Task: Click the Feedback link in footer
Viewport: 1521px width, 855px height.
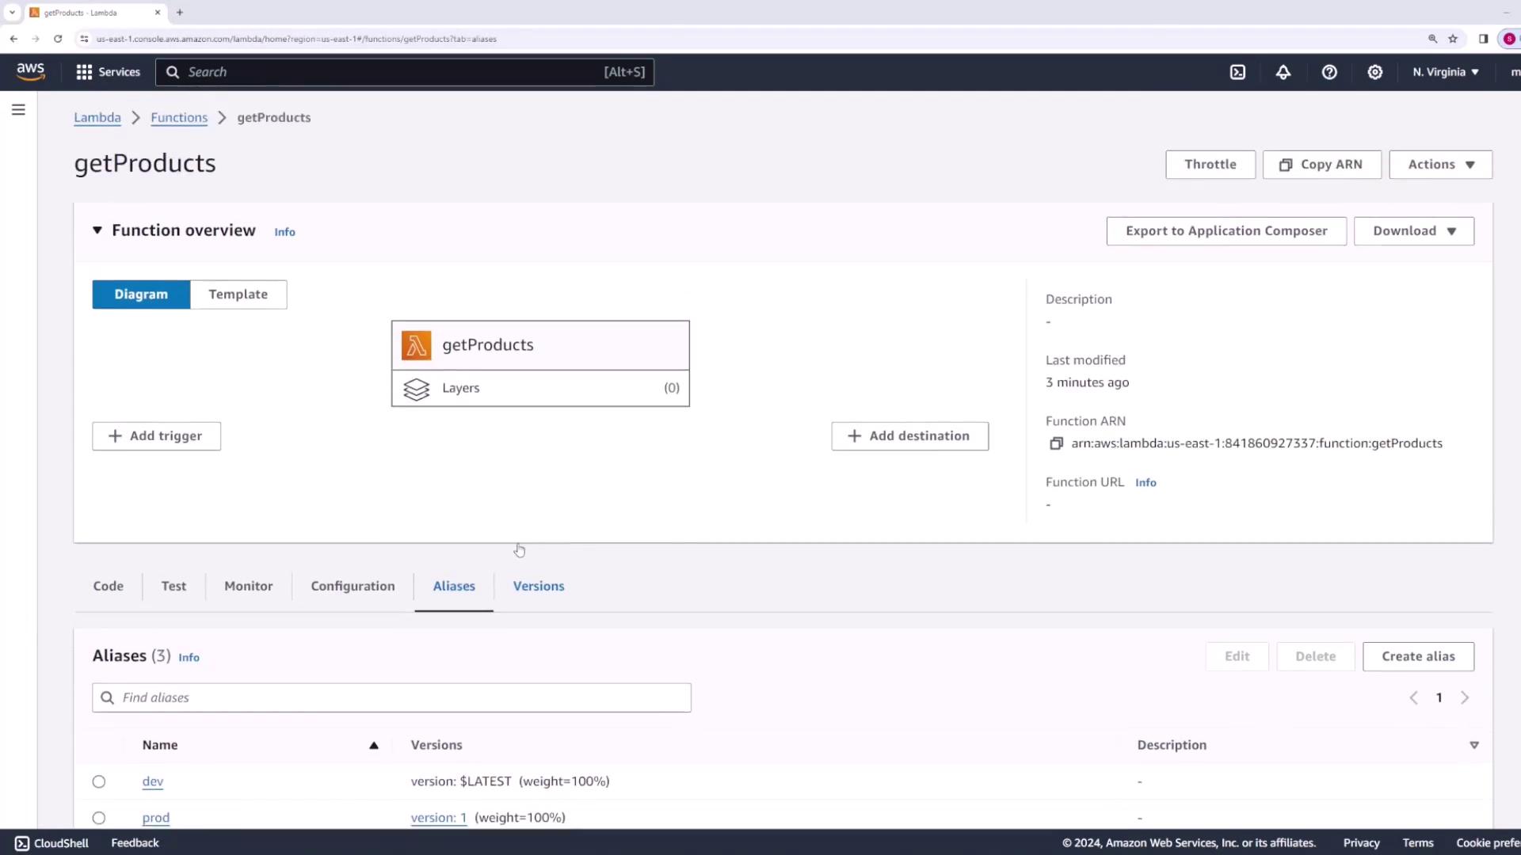Action: [x=135, y=843]
